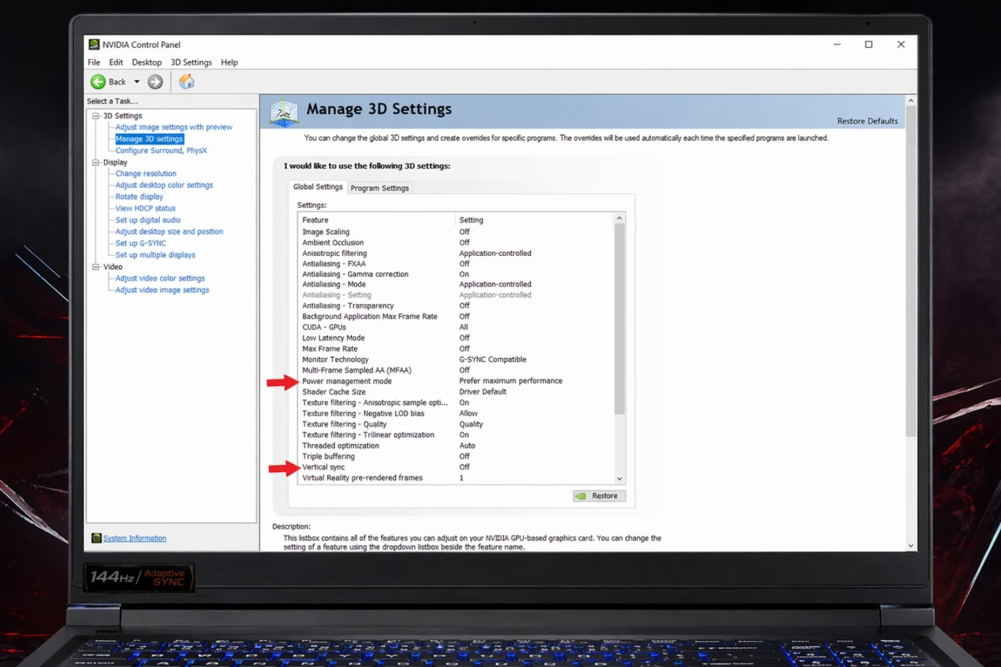This screenshot has height=667, width=1001.
Task: Select the Anisotropic filtering row
Action: (x=456, y=253)
